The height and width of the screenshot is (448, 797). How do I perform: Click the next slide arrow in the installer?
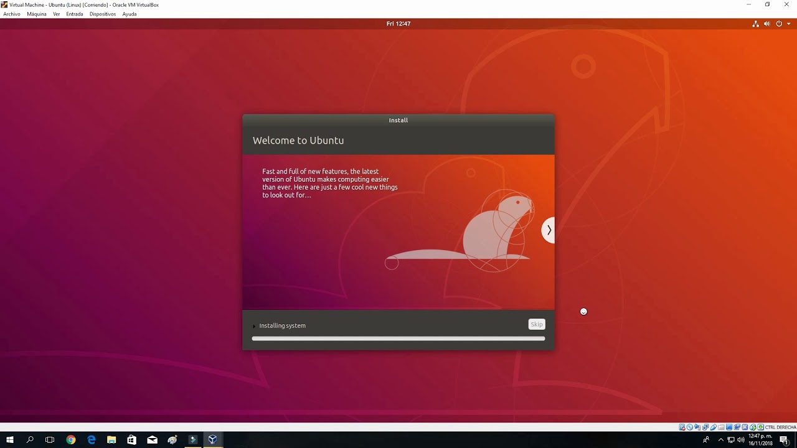click(549, 230)
